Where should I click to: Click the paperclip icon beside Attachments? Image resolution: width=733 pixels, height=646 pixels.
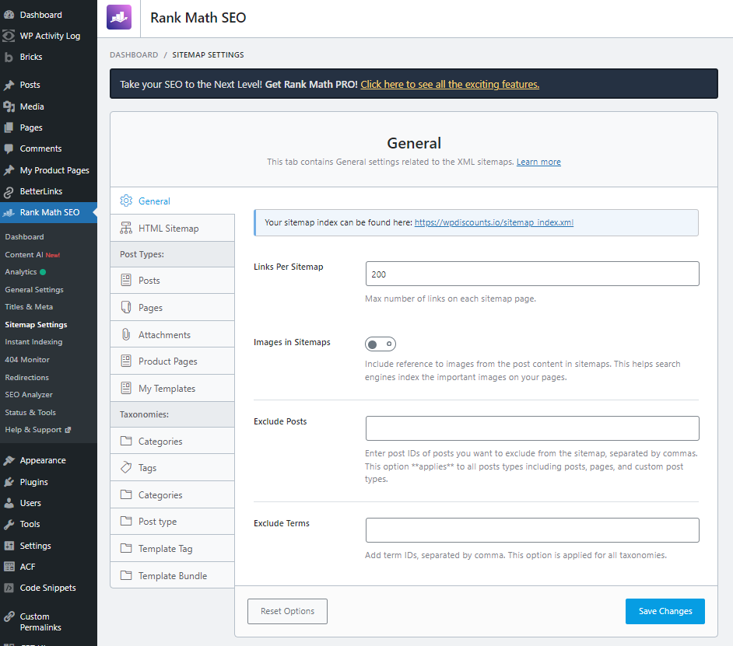126,334
